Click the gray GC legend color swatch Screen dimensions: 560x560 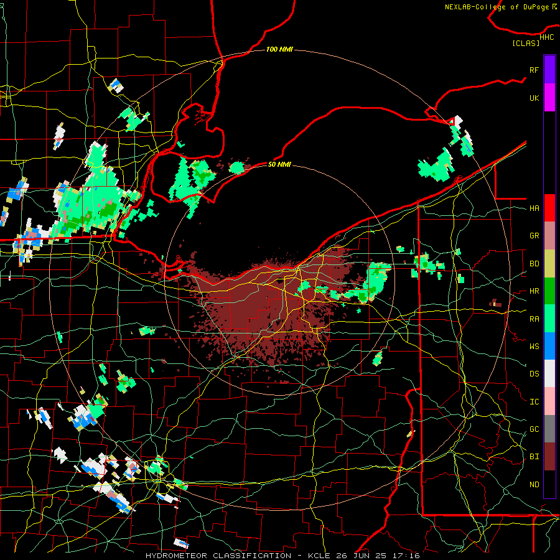549,429
